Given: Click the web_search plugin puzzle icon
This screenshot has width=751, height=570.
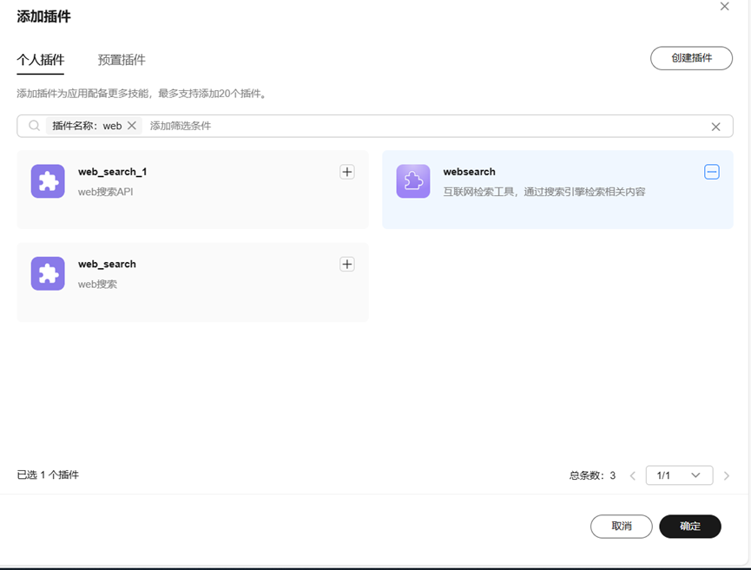Looking at the screenshot, I should (x=48, y=273).
